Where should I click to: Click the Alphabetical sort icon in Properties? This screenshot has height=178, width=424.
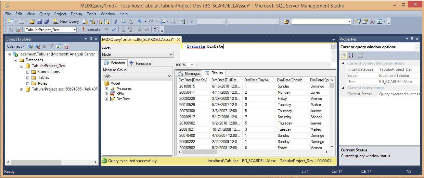click(351, 55)
